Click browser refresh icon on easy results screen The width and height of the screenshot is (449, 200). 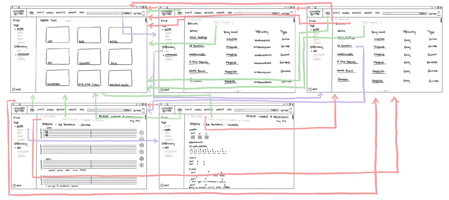pos(315,8)
